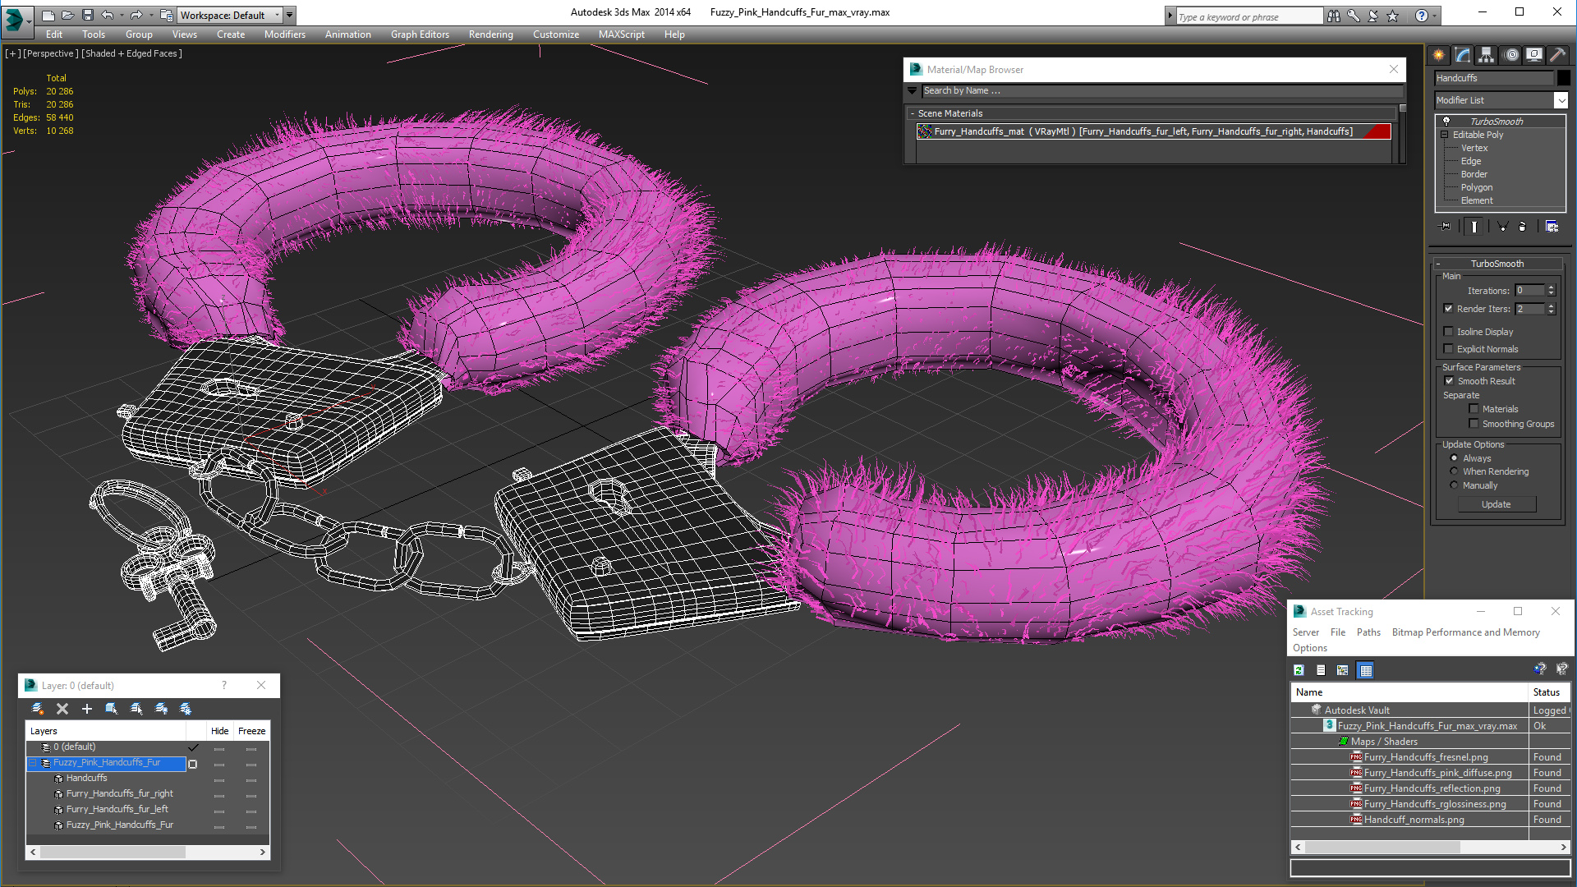Select the Table View icon in Asset Tracking
The image size is (1577, 887).
tap(1365, 670)
